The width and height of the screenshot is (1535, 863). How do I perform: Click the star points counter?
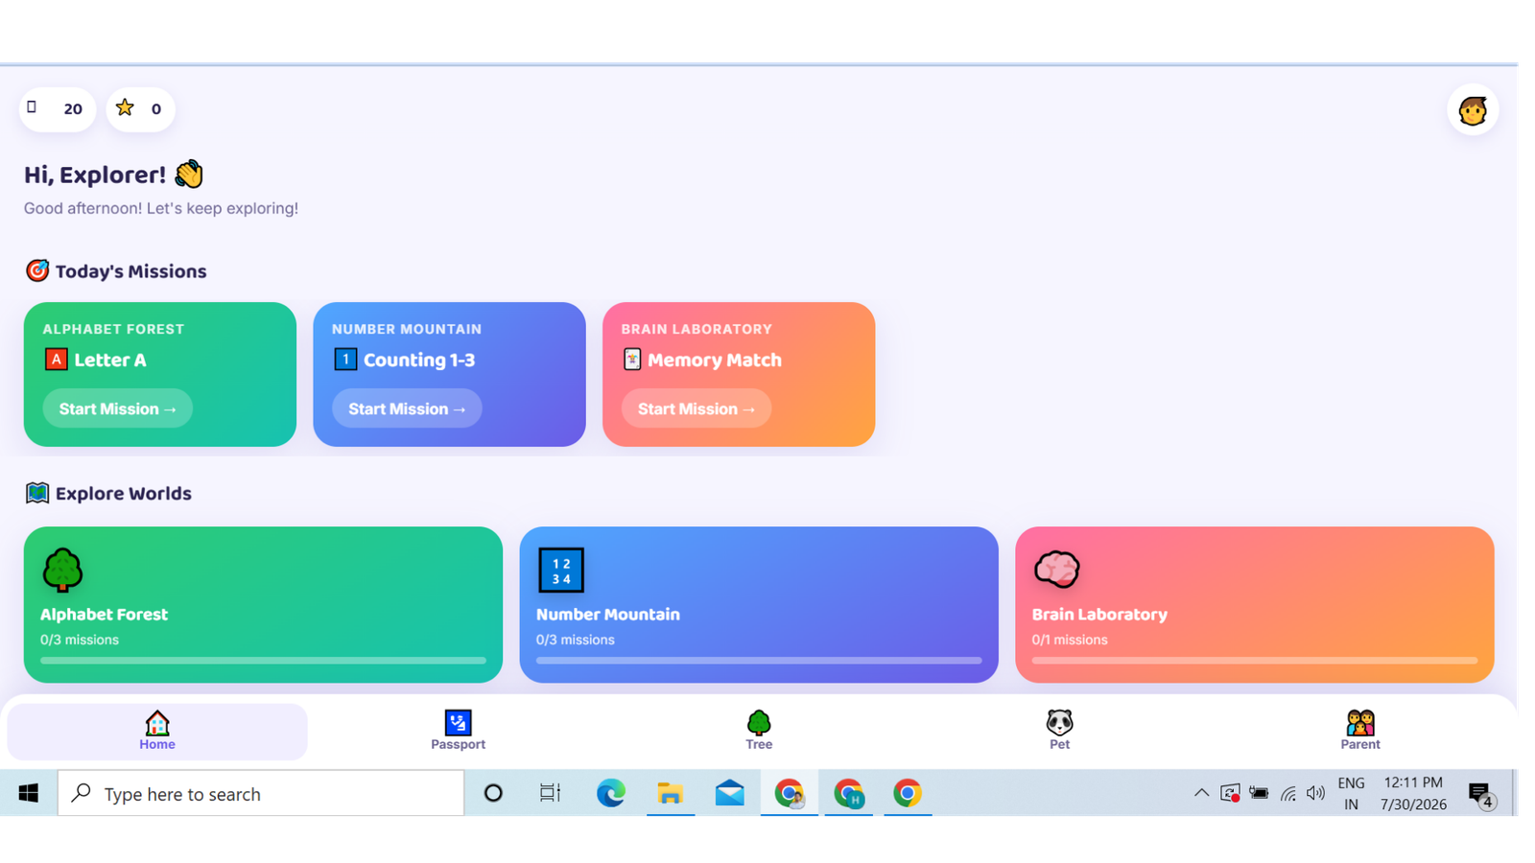140,109
